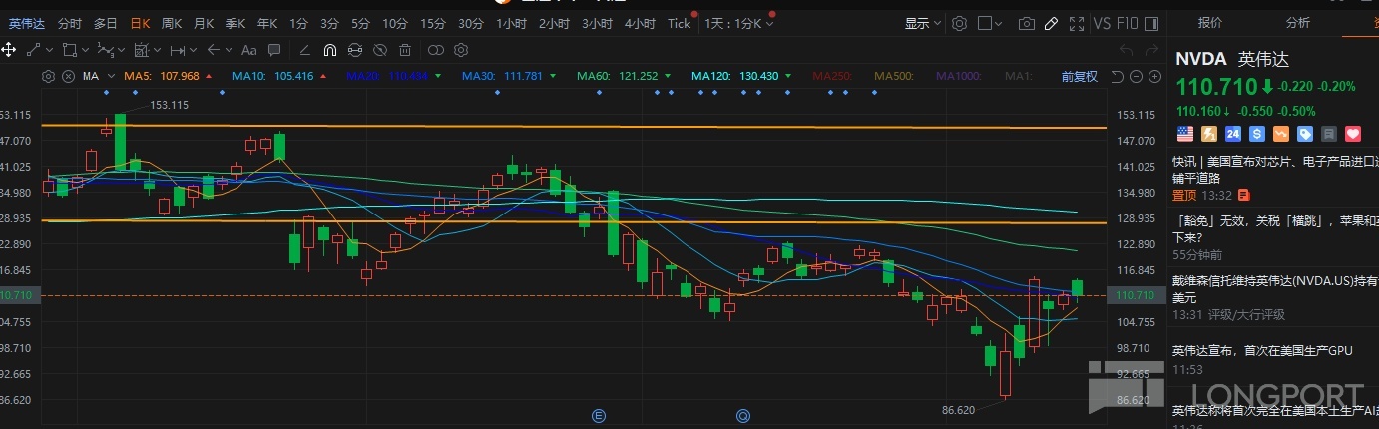Take a chart screenshot with camera icon
Screen dimensions: 1379x429
click(x=1027, y=23)
